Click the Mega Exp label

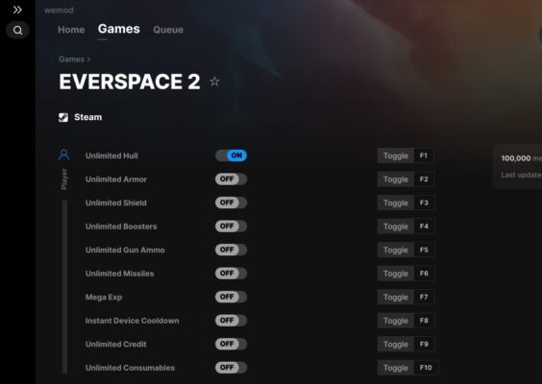[104, 297]
